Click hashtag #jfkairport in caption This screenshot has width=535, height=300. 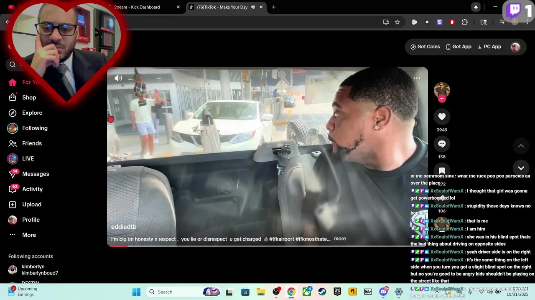point(281,239)
